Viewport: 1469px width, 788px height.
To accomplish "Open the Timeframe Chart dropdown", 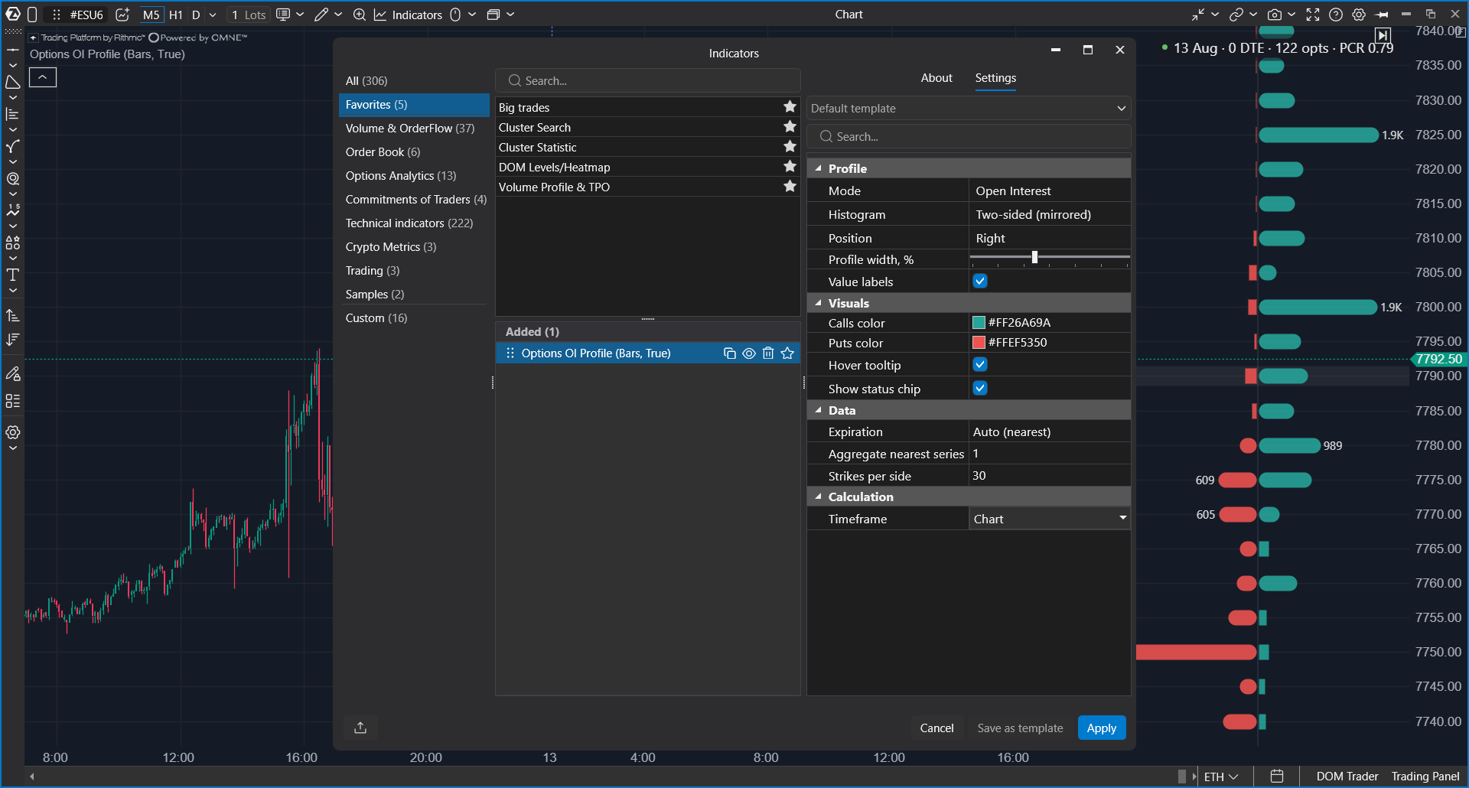I will tap(1050, 519).
